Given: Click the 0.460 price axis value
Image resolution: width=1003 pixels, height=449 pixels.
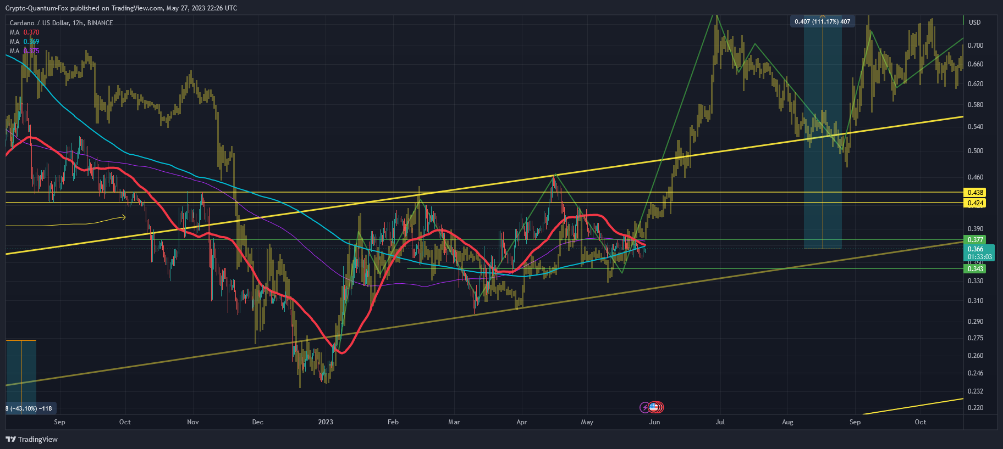Looking at the screenshot, I should [976, 177].
